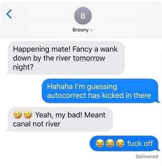The image size is (162, 166).
Task: Click the underlined word 'tomorrow'
Action: [89, 58]
